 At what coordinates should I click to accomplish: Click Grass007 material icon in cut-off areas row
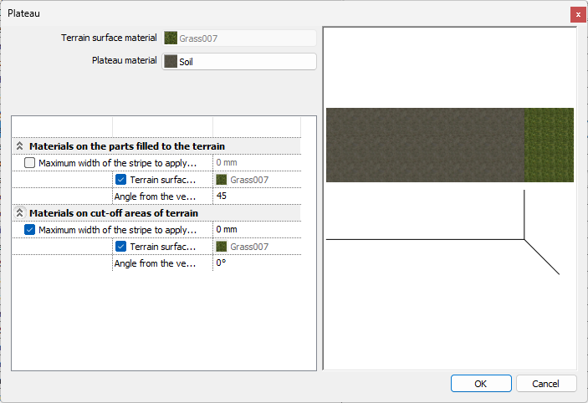[x=222, y=247]
